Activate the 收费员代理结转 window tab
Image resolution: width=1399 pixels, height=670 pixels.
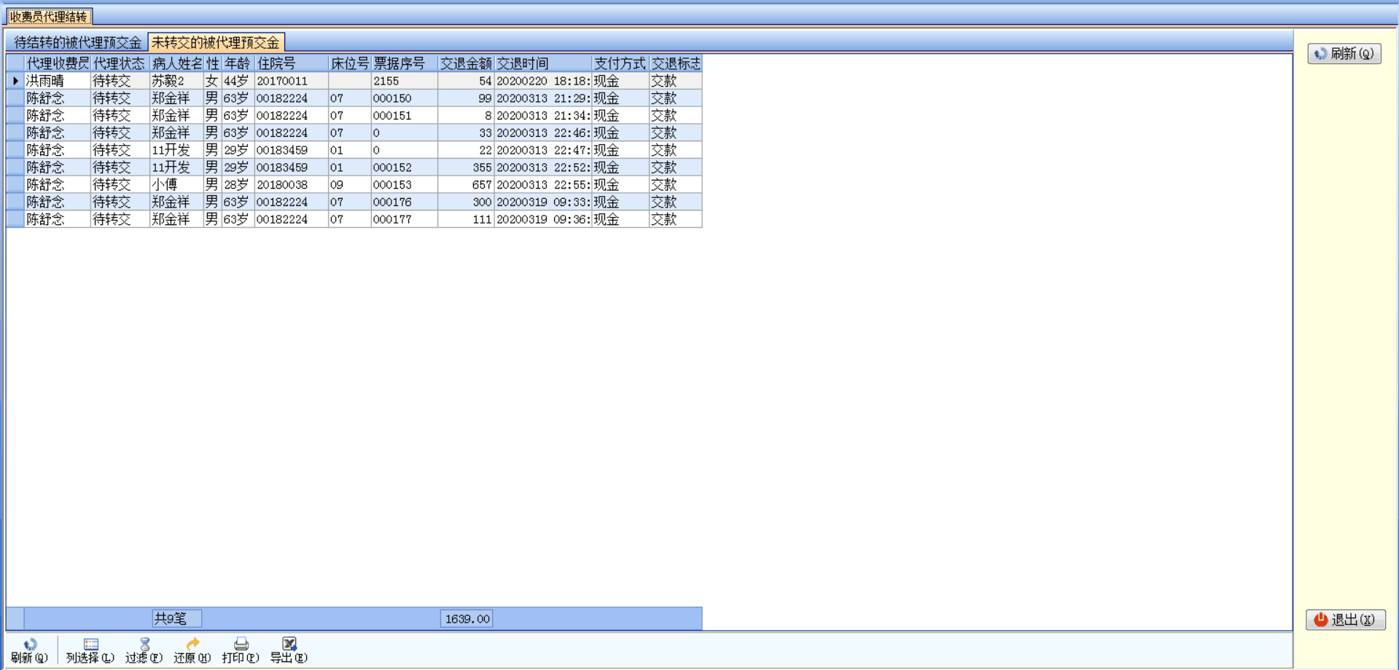pos(49,16)
